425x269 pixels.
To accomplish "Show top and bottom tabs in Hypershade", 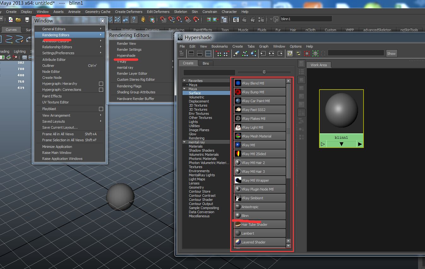I will coord(208,54).
